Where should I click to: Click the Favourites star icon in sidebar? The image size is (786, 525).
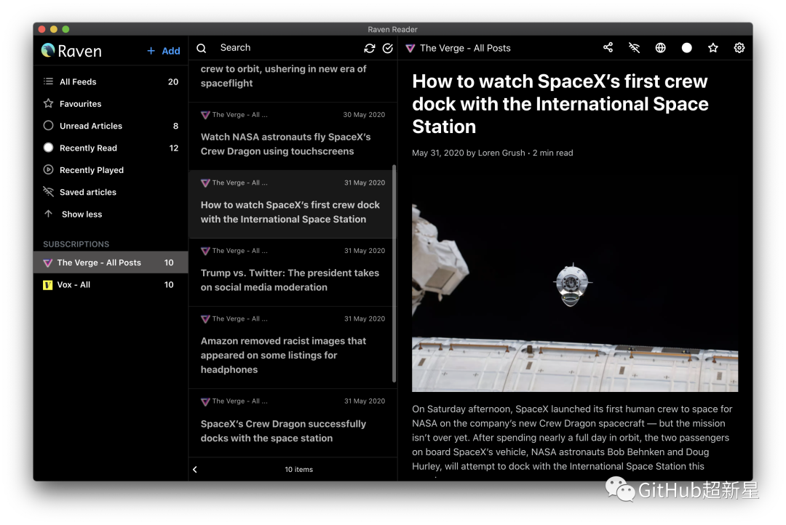pyautogui.click(x=48, y=103)
